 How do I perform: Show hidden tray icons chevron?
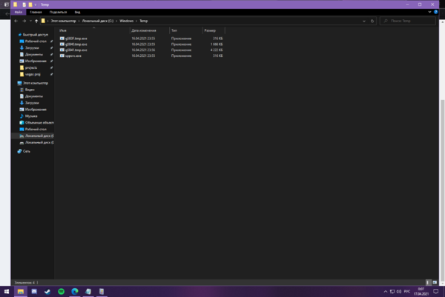[386, 292]
